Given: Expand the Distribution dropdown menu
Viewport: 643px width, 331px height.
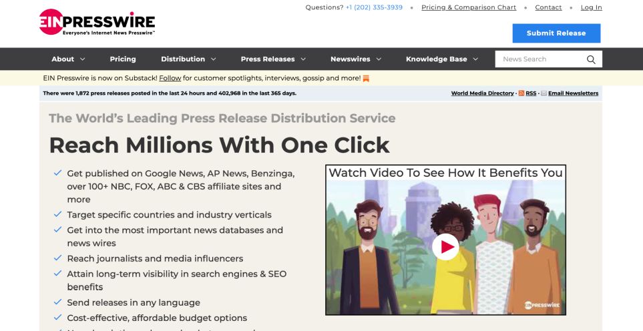Looking at the screenshot, I should tap(188, 59).
